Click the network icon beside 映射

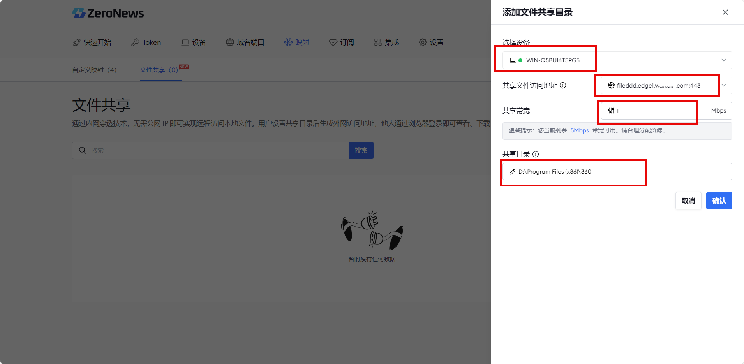point(288,42)
